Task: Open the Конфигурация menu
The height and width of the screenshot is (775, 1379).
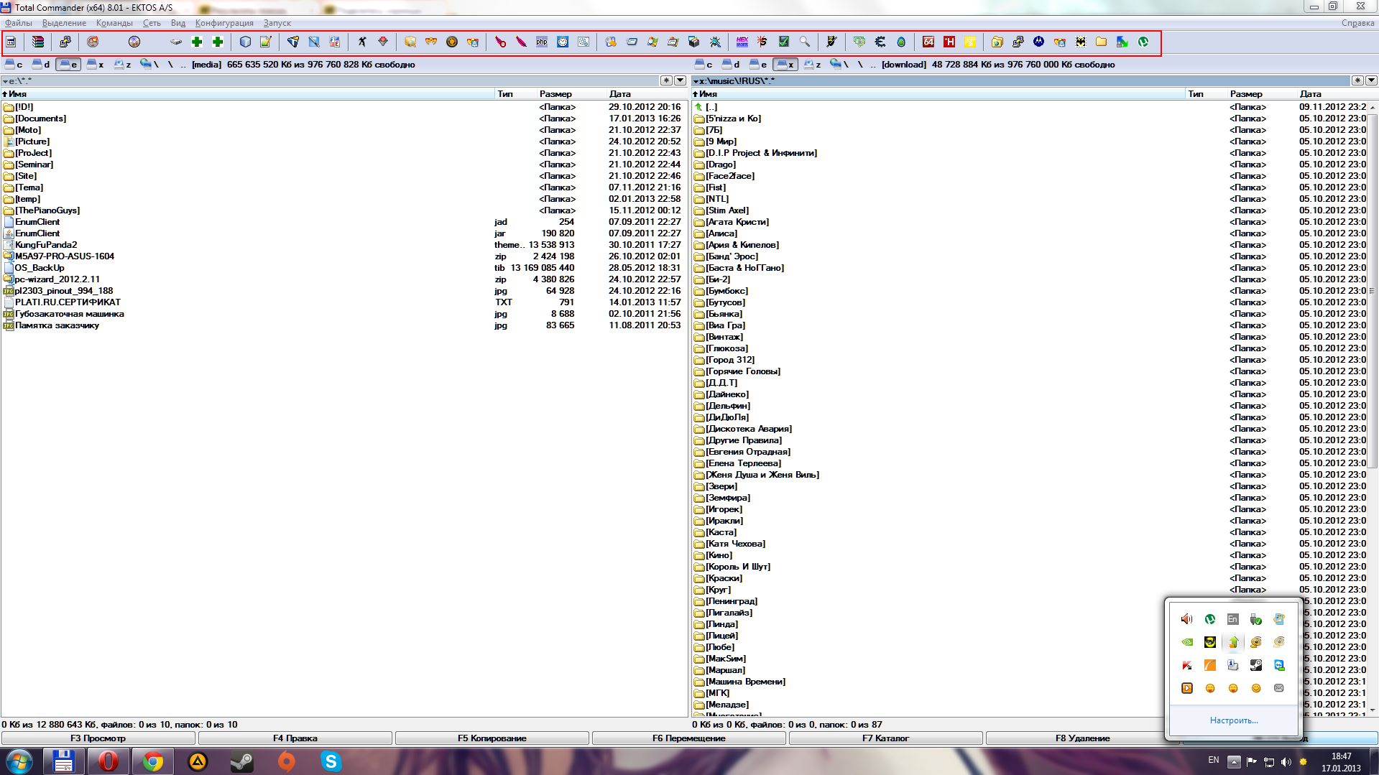Action: click(224, 23)
